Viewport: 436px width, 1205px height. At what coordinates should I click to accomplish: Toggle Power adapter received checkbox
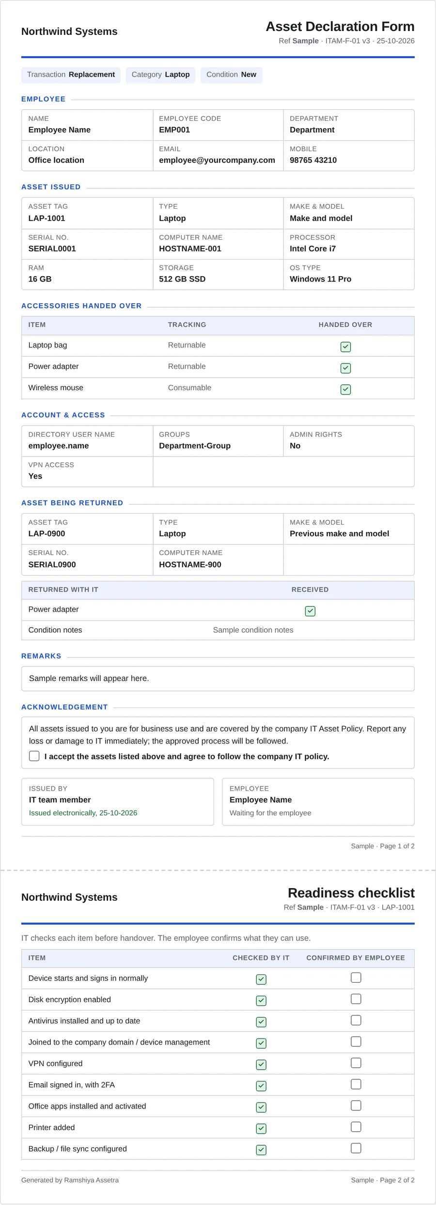(310, 611)
